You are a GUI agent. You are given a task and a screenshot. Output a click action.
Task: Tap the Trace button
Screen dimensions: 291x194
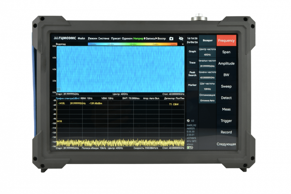(192, 63)
